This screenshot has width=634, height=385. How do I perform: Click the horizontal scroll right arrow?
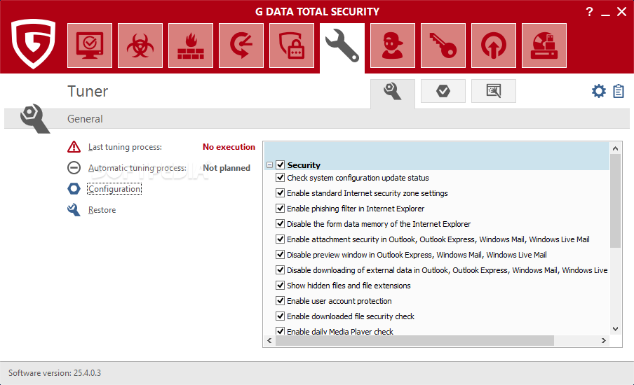pyautogui.click(x=604, y=341)
